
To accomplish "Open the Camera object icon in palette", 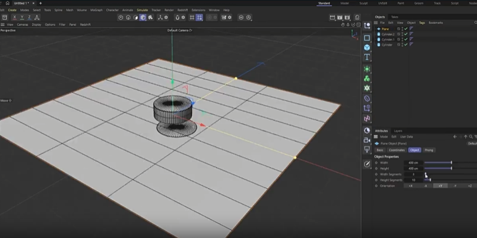I will point(367,140).
